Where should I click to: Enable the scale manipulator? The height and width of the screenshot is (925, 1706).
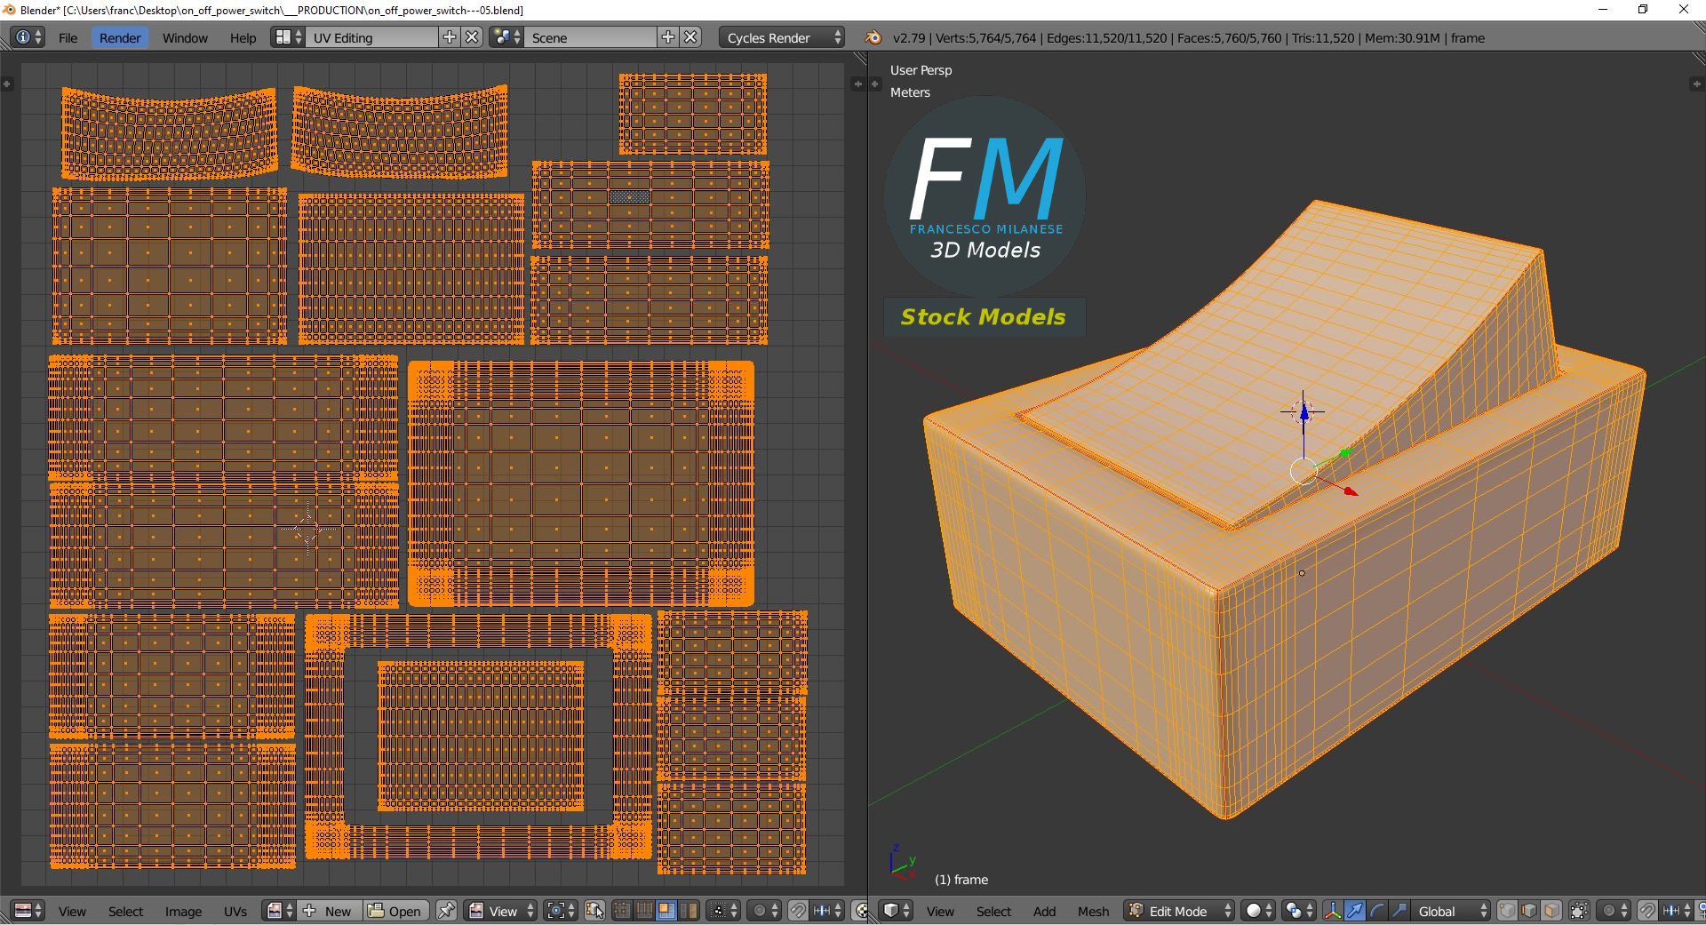(1399, 911)
